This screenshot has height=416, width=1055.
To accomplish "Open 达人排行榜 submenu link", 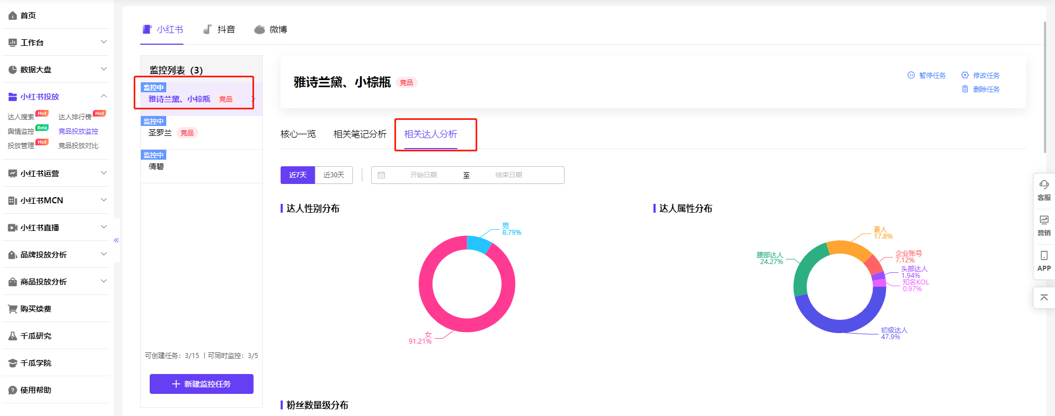I will click(x=75, y=117).
